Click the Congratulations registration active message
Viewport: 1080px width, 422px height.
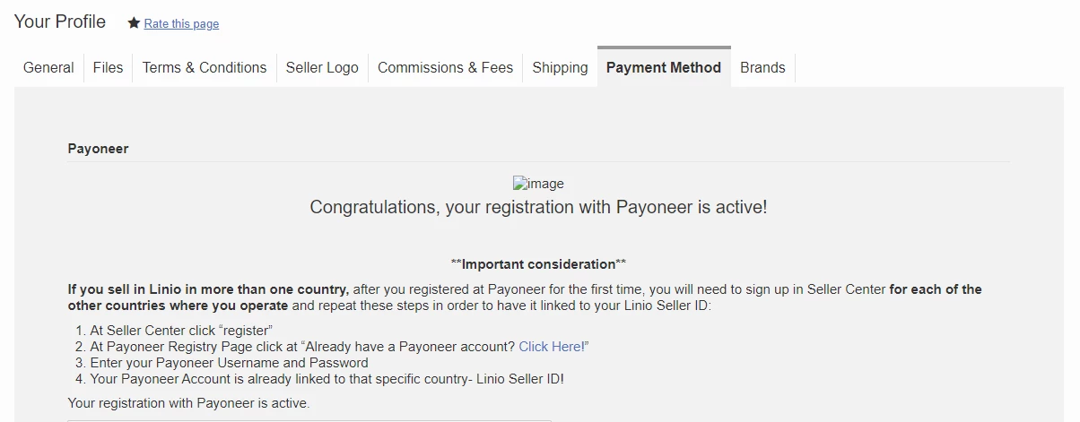[x=538, y=207]
